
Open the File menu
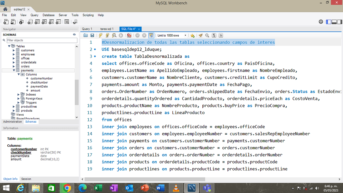pyautogui.click(x=4, y=15)
